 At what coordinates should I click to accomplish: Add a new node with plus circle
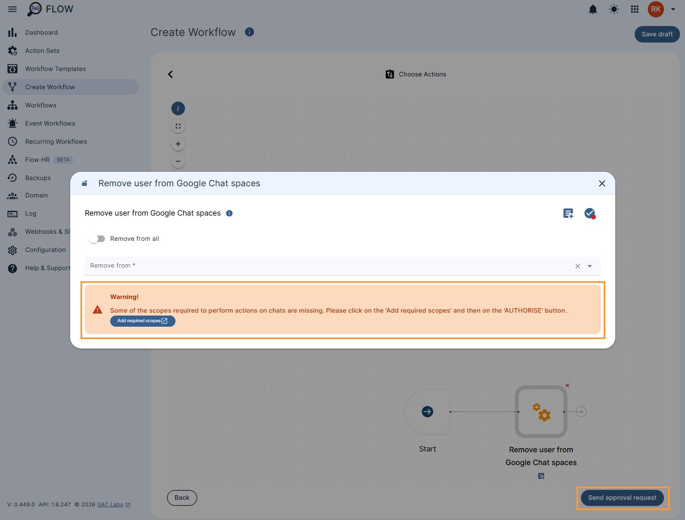tap(581, 412)
